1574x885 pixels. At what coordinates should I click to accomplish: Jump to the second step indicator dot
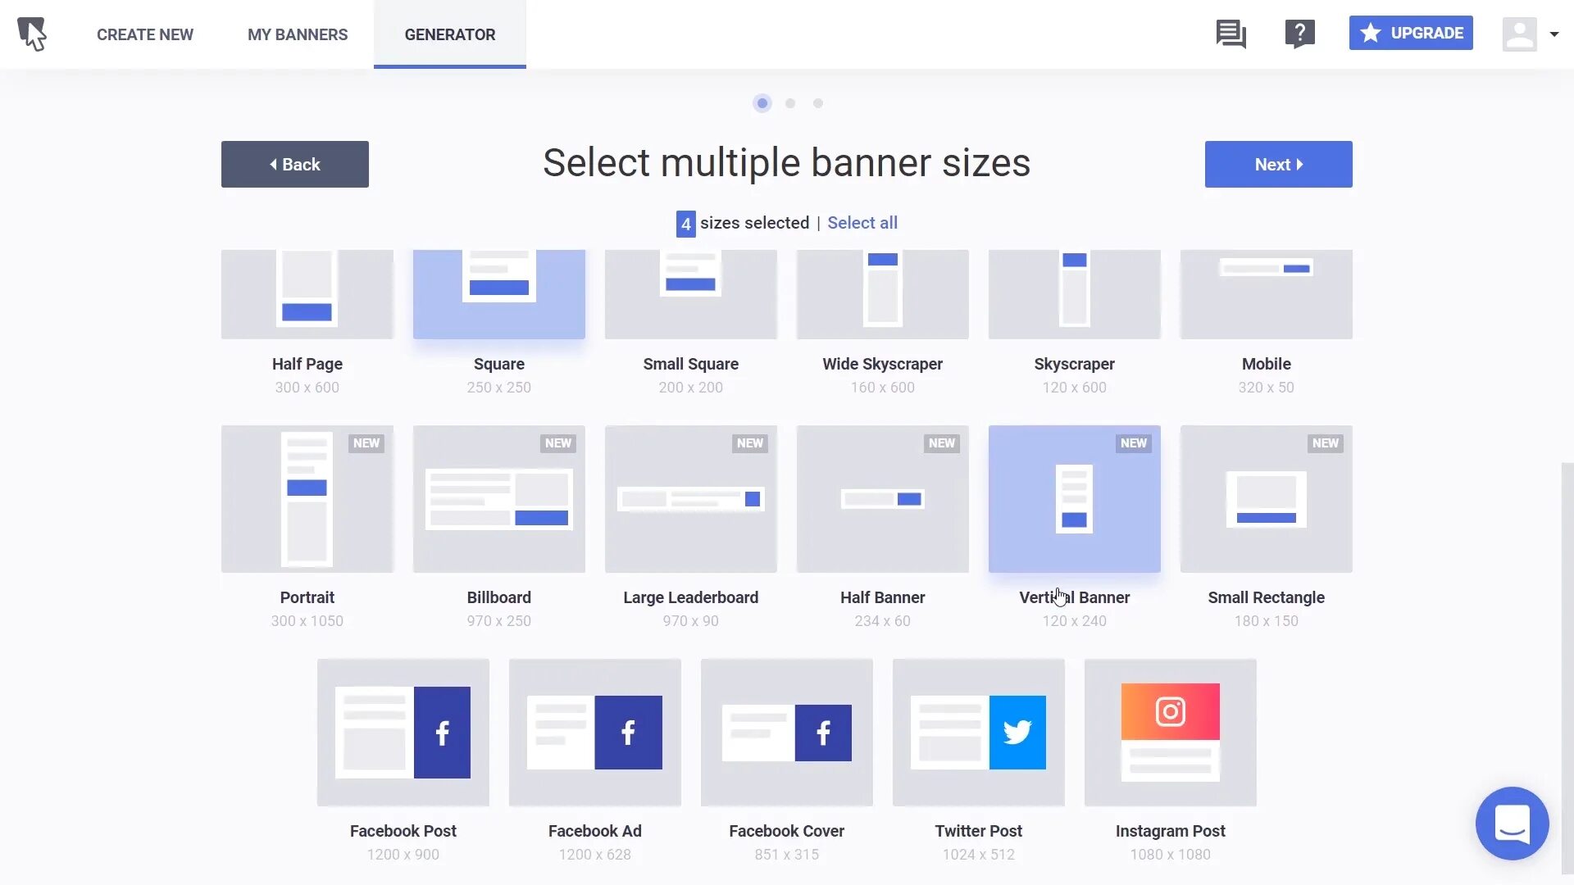tap(790, 103)
